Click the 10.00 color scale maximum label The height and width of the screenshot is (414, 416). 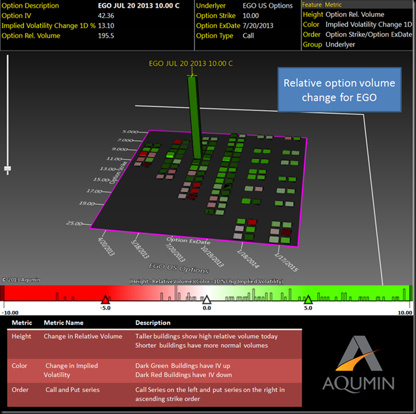coord(405,313)
